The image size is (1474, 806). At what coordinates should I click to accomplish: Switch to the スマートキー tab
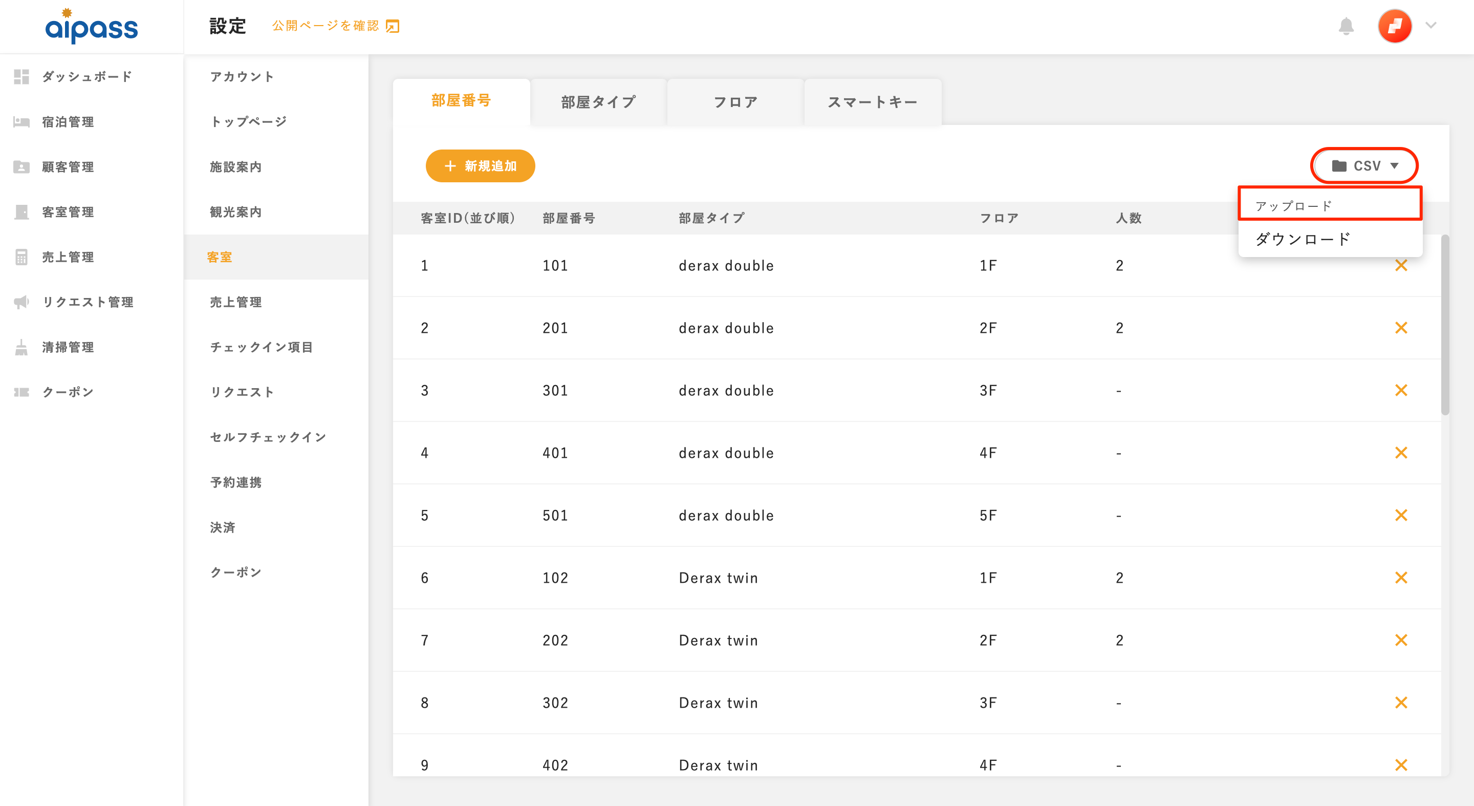tap(873, 102)
